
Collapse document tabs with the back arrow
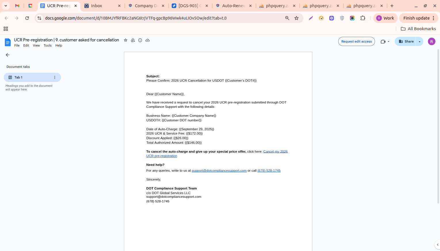pyautogui.click(x=8, y=55)
